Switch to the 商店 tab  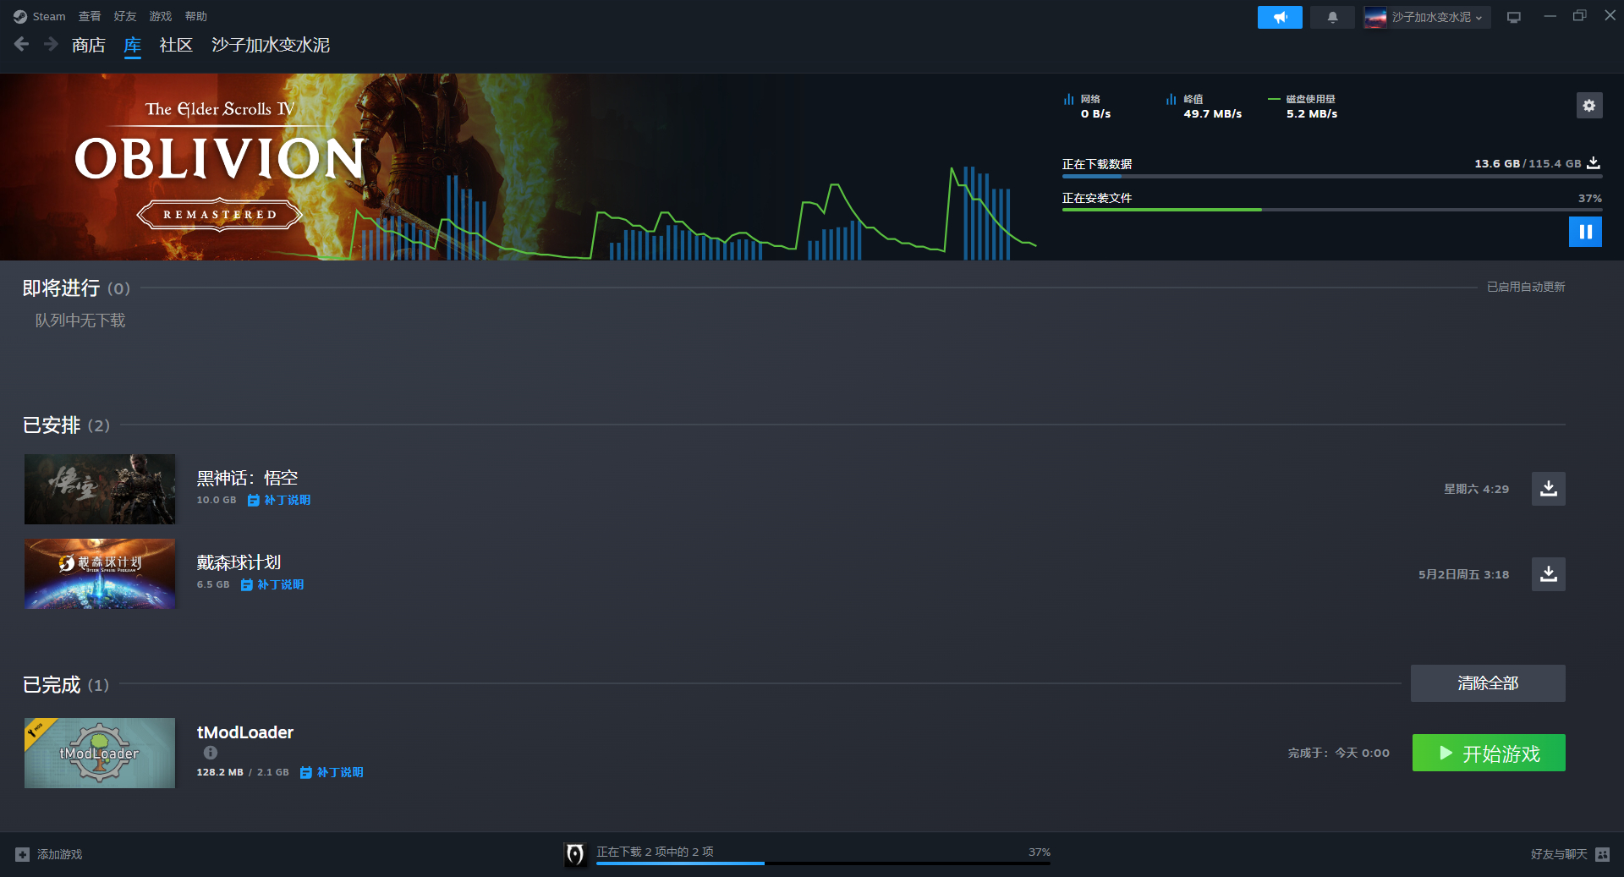point(89,46)
